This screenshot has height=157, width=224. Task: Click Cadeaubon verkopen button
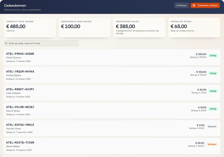click(x=205, y=5)
